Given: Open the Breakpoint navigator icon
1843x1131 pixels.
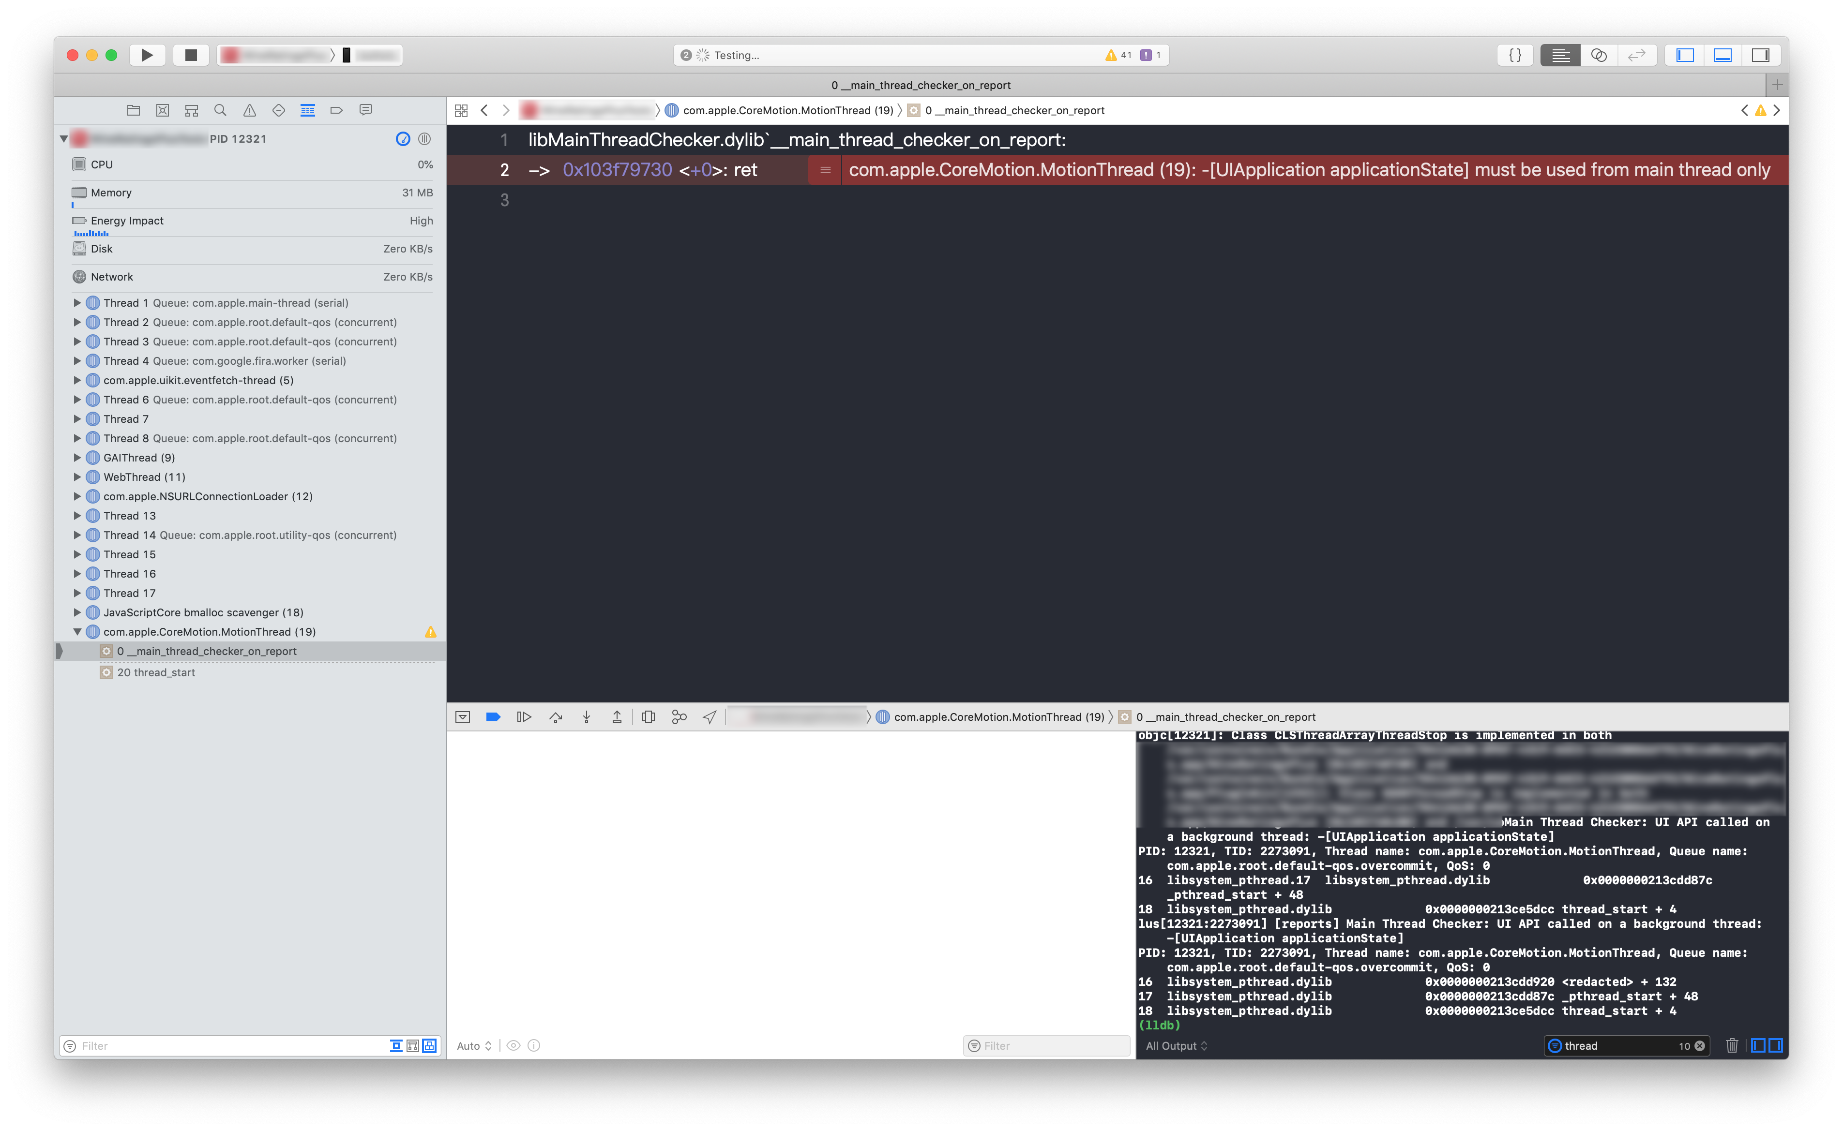Looking at the screenshot, I should (336, 110).
